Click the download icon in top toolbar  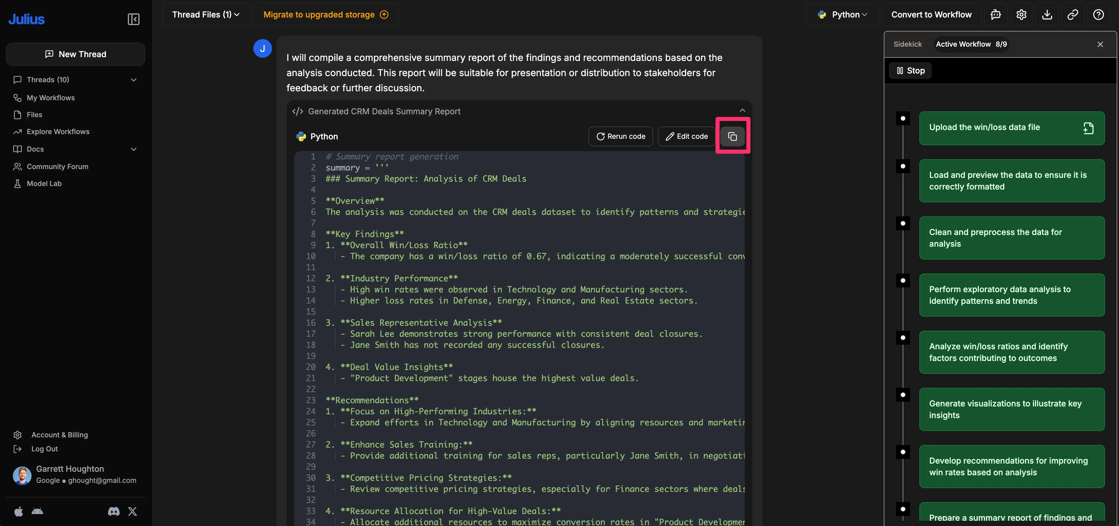tap(1047, 15)
